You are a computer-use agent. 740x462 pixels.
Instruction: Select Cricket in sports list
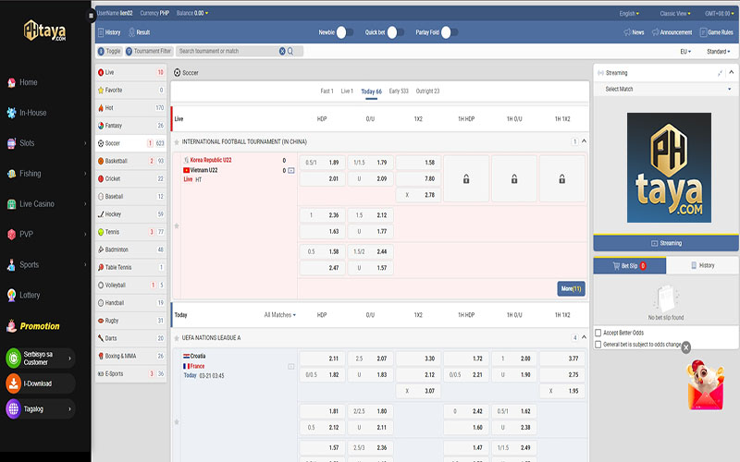[130, 178]
